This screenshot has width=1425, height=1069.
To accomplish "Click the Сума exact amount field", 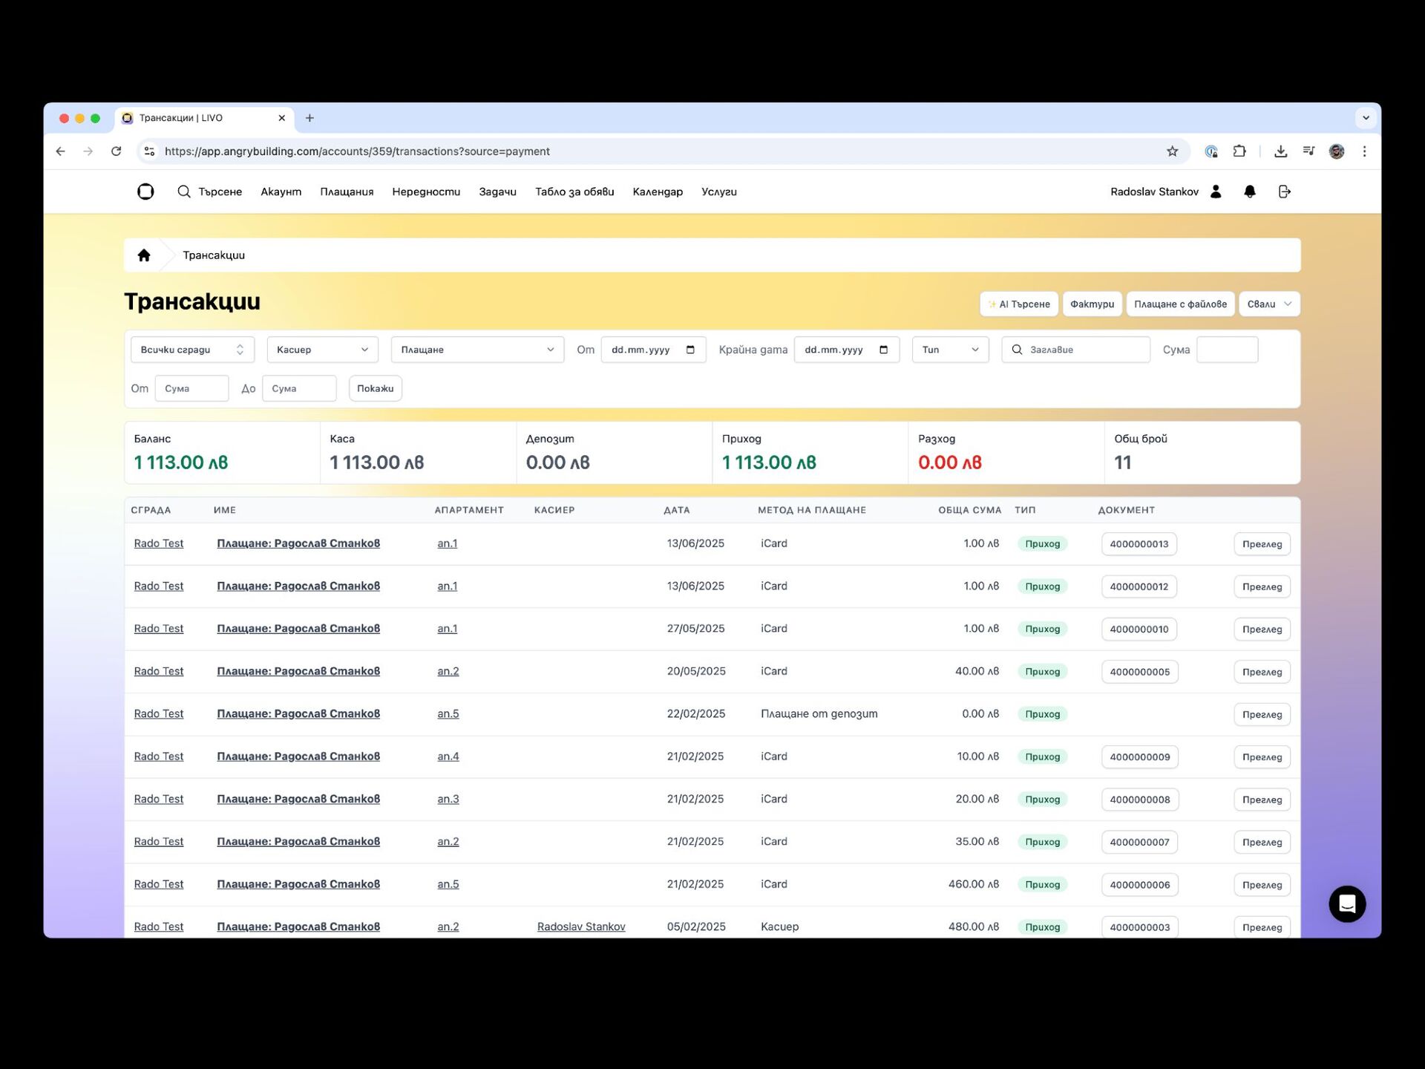I will [1228, 350].
